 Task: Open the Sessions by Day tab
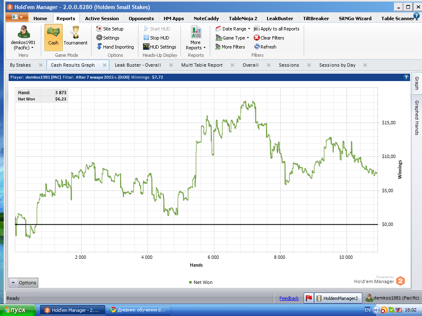[337, 65]
